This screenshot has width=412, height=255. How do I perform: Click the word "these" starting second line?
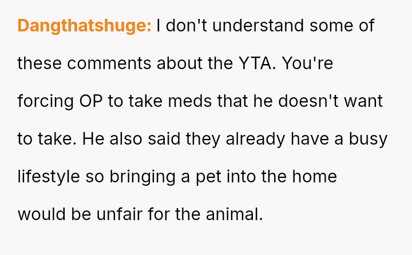[x=39, y=63]
